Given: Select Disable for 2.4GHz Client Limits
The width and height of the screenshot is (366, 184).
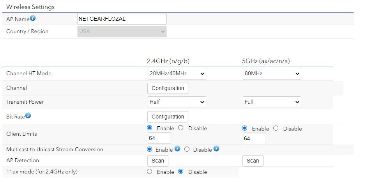Looking at the screenshot, I should (181, 128).
